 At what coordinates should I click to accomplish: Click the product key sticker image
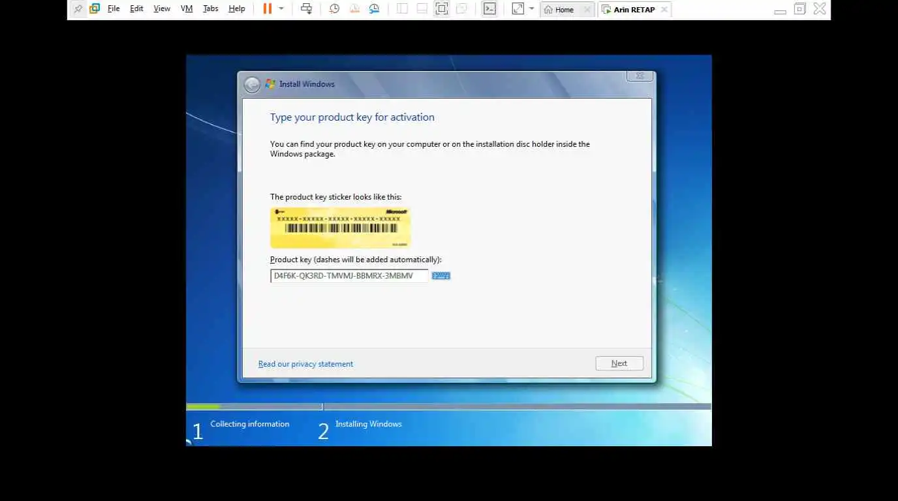(340, 228)
